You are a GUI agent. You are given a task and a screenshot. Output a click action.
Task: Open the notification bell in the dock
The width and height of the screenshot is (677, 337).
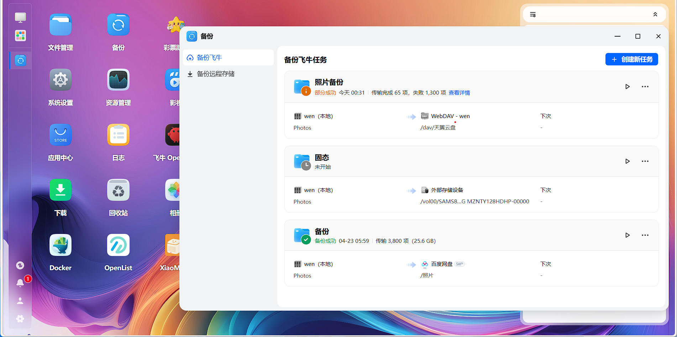pyautogui.click(x=20, y=283)
